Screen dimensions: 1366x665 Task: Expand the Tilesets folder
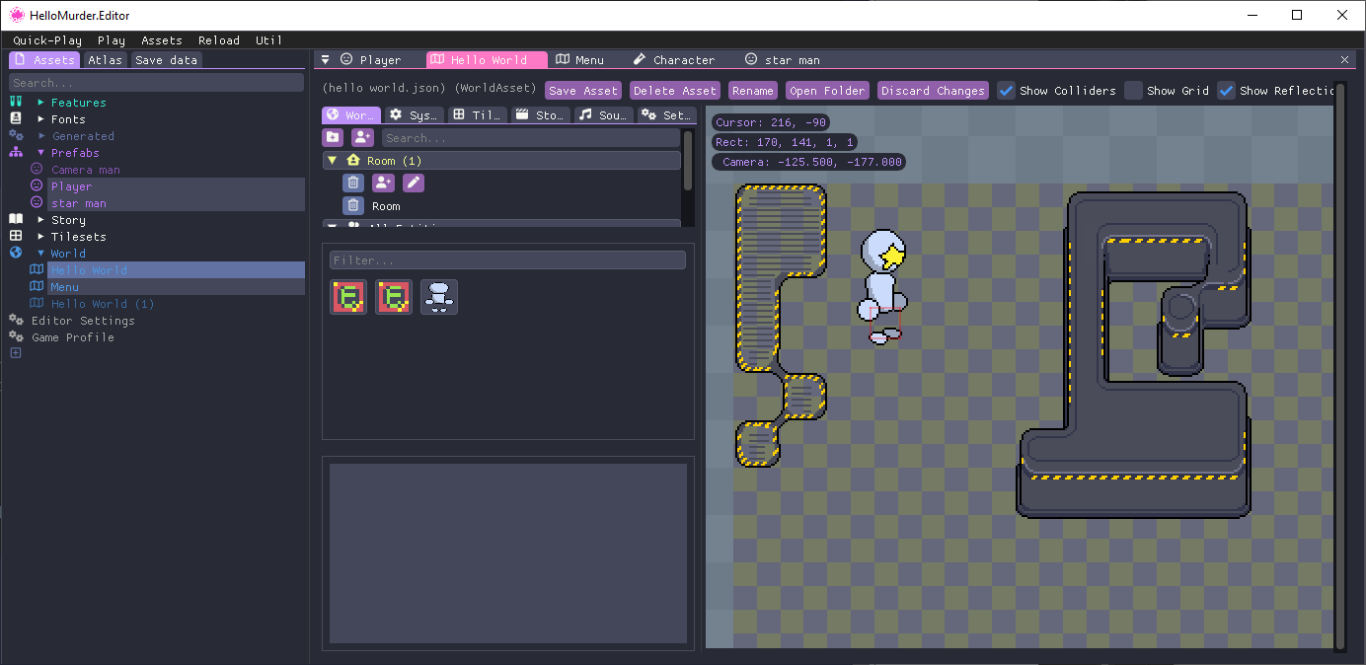click(40, 237)
